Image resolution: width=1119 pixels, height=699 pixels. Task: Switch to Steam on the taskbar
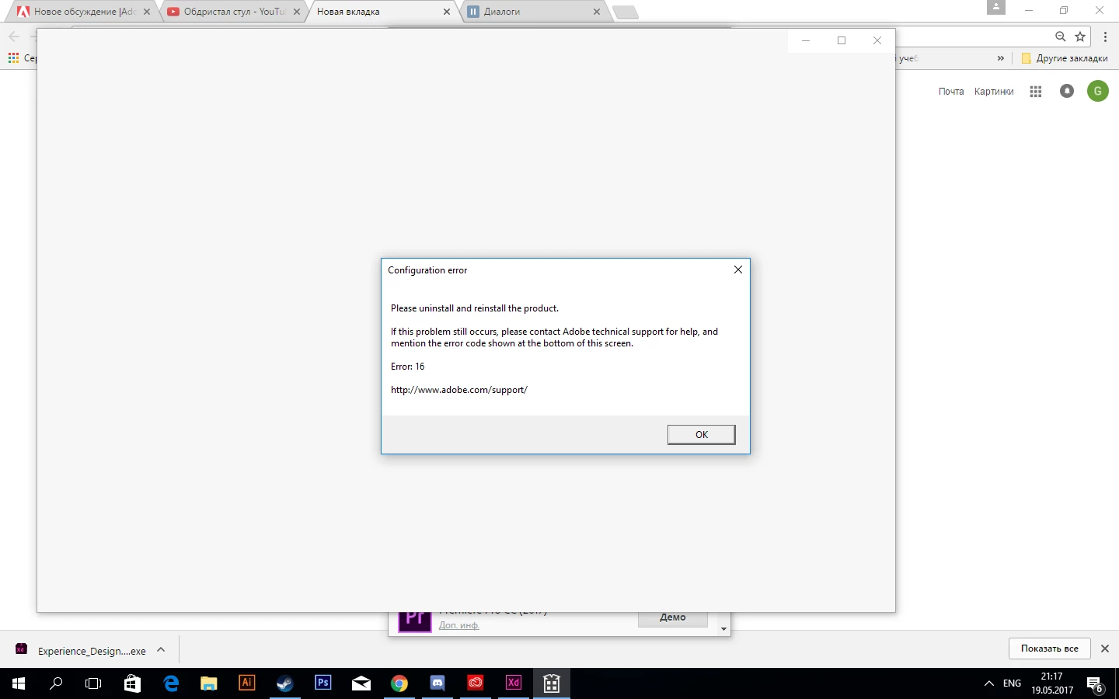(x=285, y=683)
